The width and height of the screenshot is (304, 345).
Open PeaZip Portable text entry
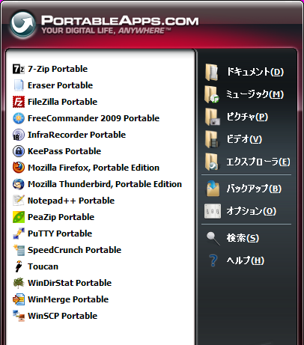pos(61,217)
